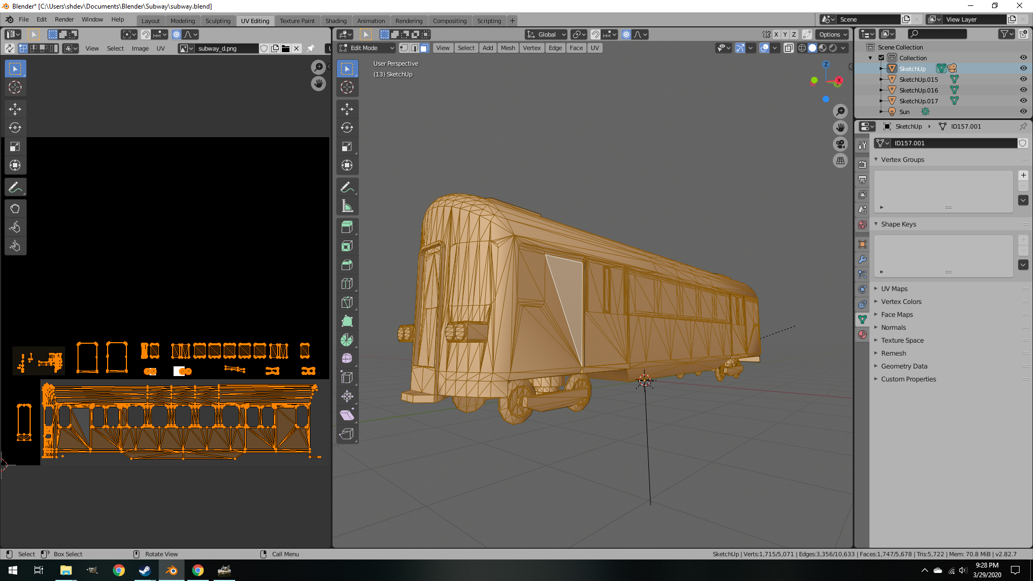This screenshot has height=581, width=1033.
Task: Click the ID157.001 mesh name field
Action: pyautogui.click(x=954, y=143)
